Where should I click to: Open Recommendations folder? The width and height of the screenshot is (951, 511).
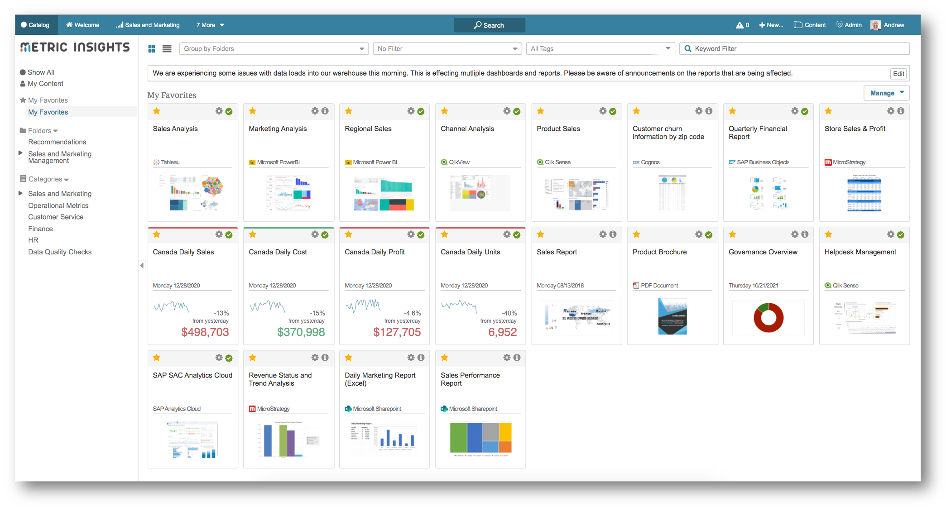click(57, 142)
